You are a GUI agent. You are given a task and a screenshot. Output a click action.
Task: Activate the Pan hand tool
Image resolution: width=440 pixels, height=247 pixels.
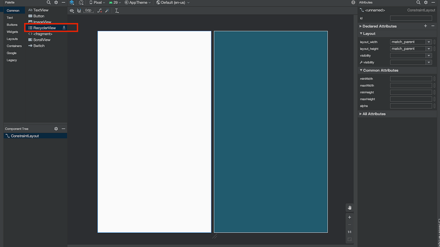(349, 207)
